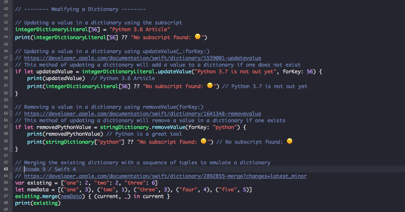The height and width of the screenshot is (212, 405).
Task: Open the updatevalue documentation link
Action: pos(143,58)
